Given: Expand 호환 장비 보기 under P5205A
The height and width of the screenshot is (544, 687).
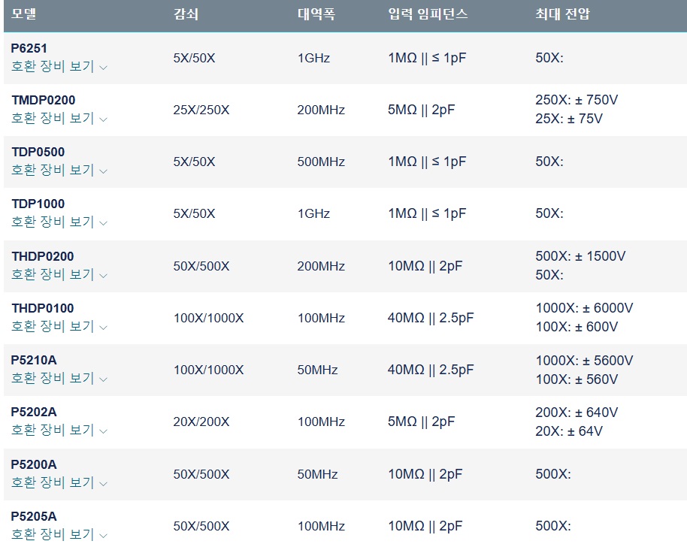Looking at the screenshot, I should [x=59, y=534].
